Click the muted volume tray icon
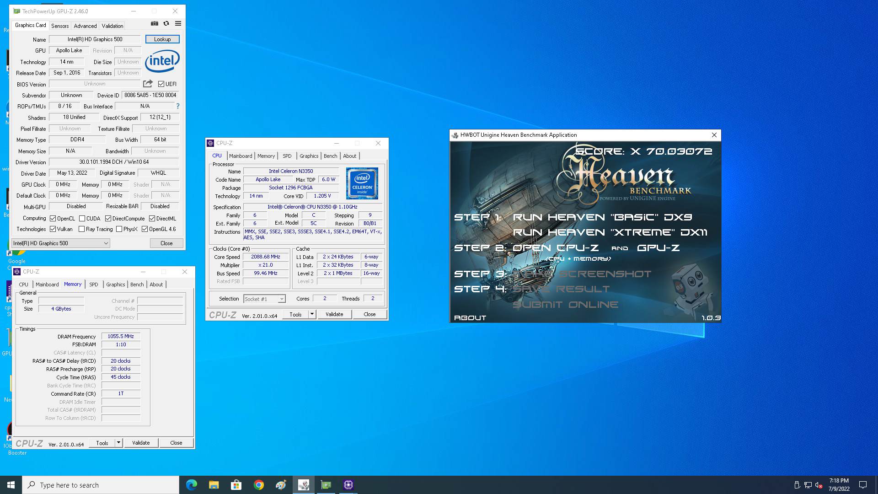The height and width of the screenshot is (494, 878). [819, 485]
